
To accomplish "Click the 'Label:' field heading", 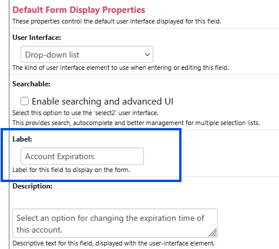I will (x=22, y=139).
